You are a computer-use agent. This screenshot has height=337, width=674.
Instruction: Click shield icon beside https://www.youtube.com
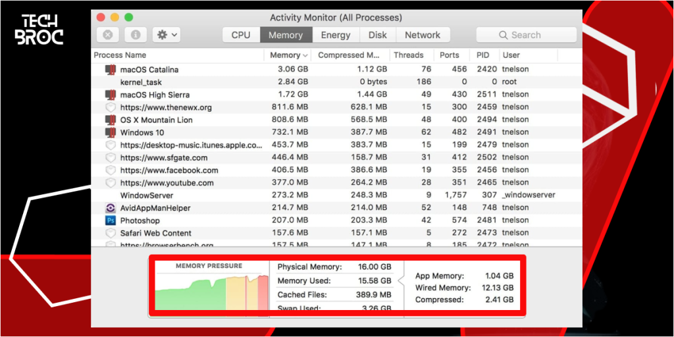111,183
